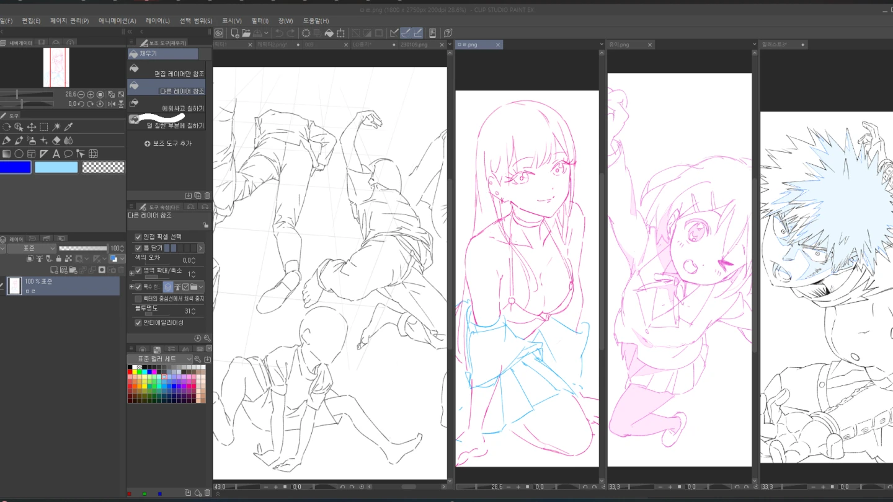The image size is (893, 502).
Task: Select the light blue sub color swatch
Action: [x=56, y=167]
